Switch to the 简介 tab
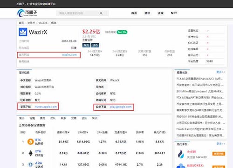 pos(21,118)
